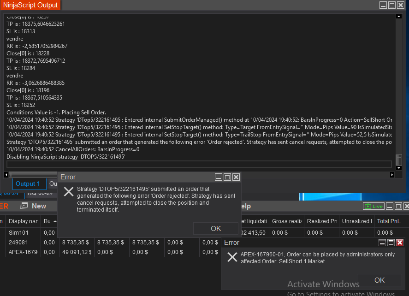This screenshot has height=296, width=409.
Task: Click the Gross realized column header
Action: (x=287, y=221)
